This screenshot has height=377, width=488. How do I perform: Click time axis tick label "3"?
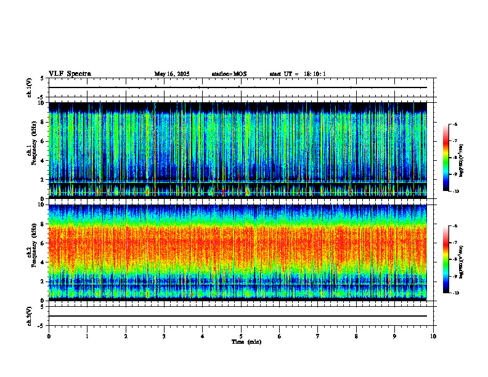[x=164, y=336]
